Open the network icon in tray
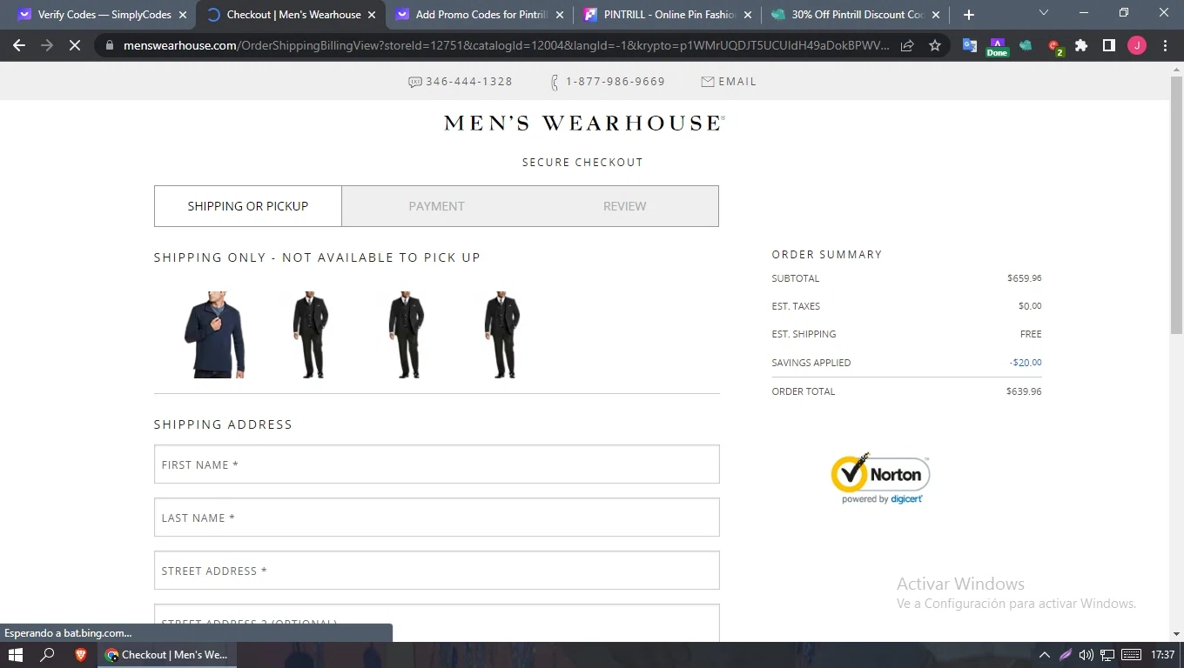The height and width of the screenshot is (668, 1184). coord(1107,655)
